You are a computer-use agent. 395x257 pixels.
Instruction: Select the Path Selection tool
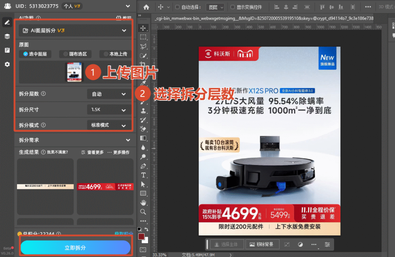pos(143,184)
